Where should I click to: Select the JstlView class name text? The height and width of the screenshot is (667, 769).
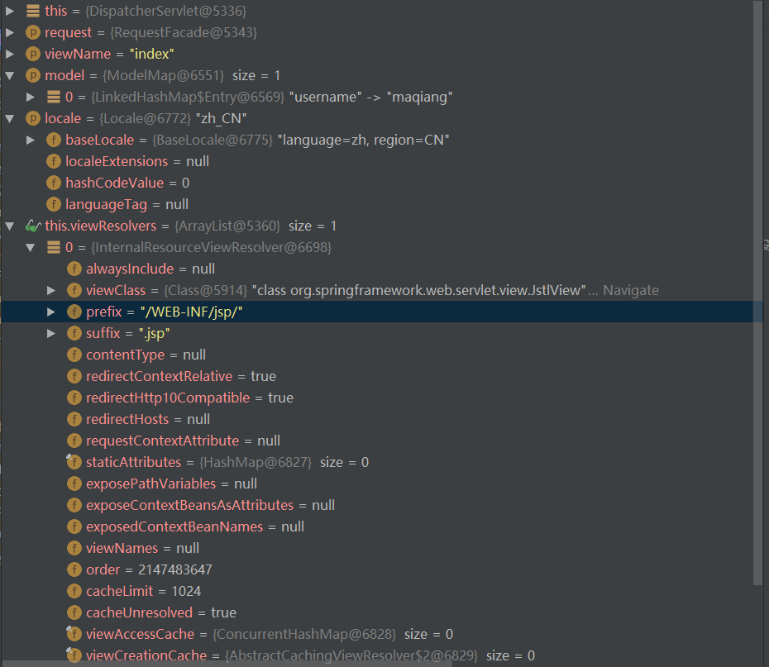[419, 291]
